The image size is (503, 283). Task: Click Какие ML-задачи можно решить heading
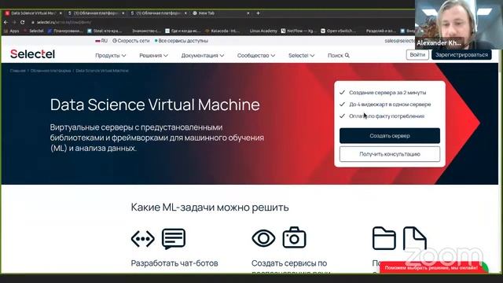(x=210, y=208)
